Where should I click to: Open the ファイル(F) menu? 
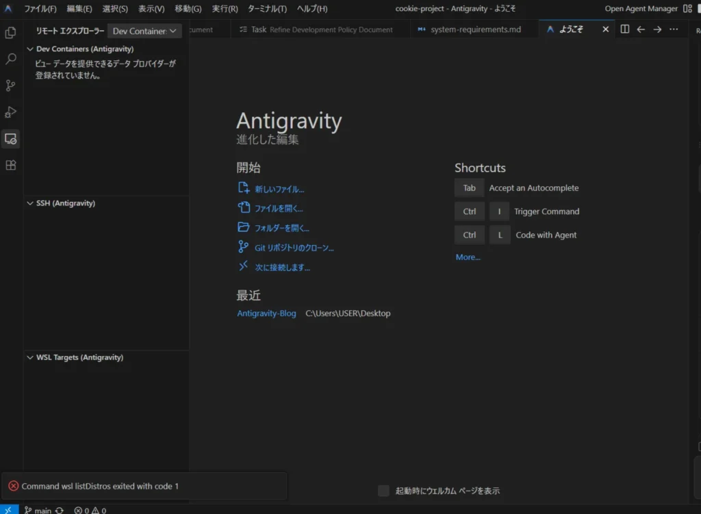coord(40,8)
